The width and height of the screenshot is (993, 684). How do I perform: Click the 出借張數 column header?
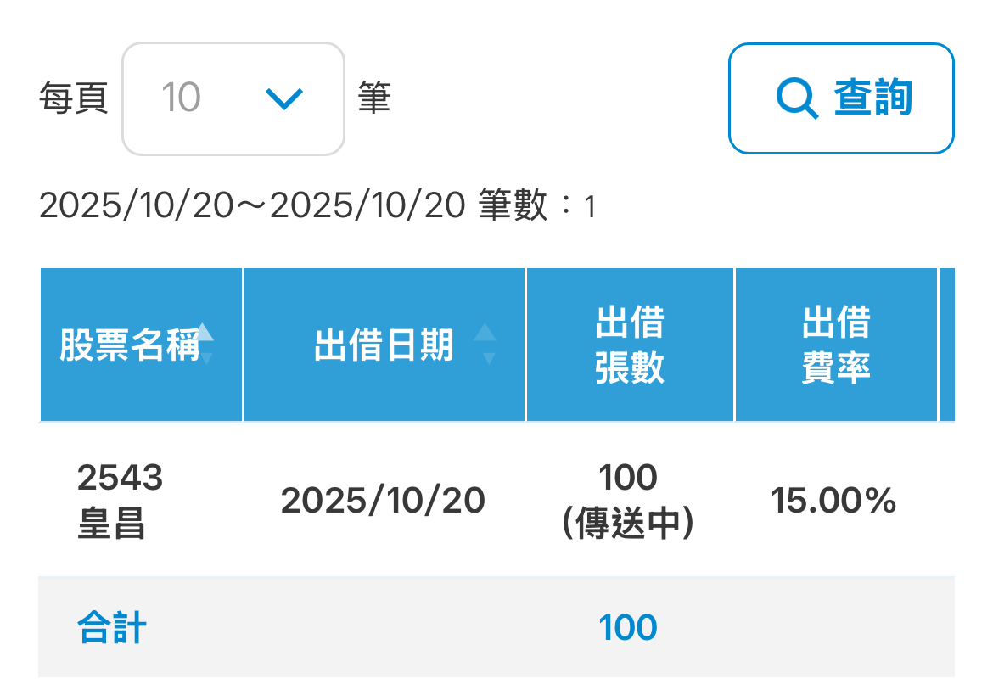(x=630, y=345)
